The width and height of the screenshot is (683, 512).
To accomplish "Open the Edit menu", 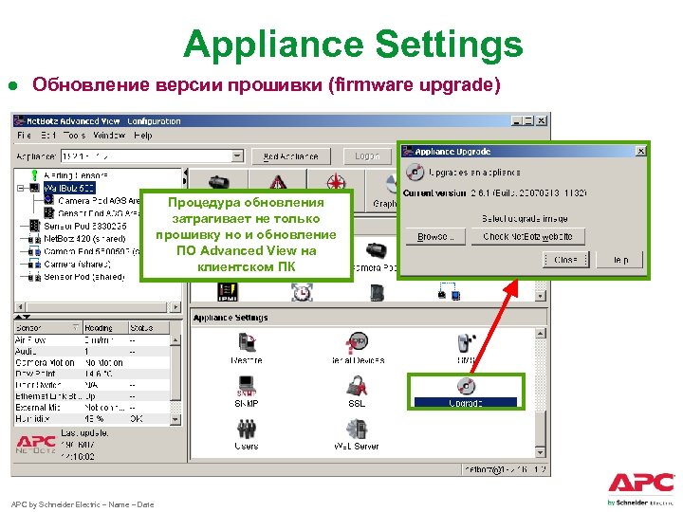I will pyautogui.click(x=48, y=136).
